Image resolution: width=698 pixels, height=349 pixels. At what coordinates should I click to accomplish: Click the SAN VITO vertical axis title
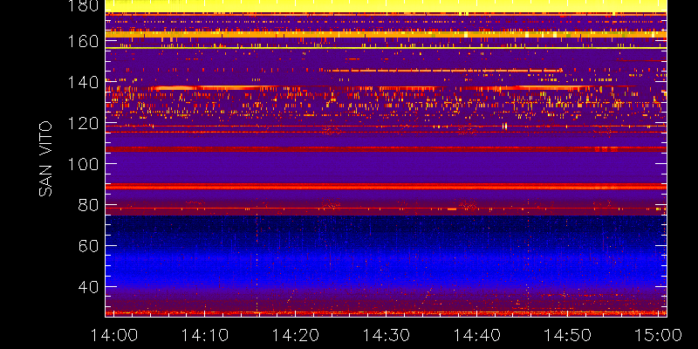point(45,159)
